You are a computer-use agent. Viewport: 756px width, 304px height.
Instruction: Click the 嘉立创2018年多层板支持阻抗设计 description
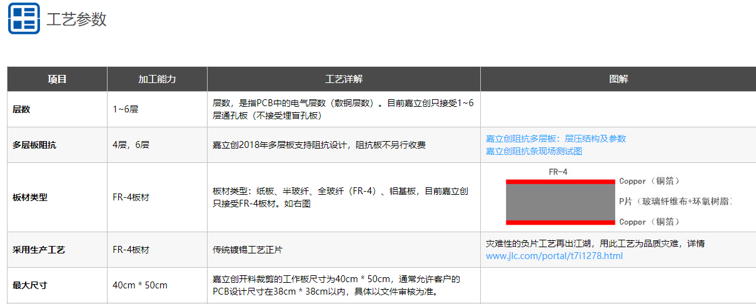tap(319, 145)
